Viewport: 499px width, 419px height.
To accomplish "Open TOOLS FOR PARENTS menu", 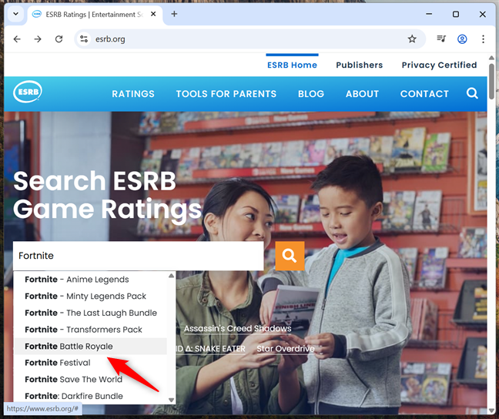I will coord(226,94).
